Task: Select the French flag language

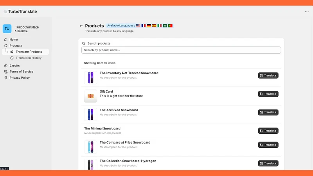Action: click(143, 26)
